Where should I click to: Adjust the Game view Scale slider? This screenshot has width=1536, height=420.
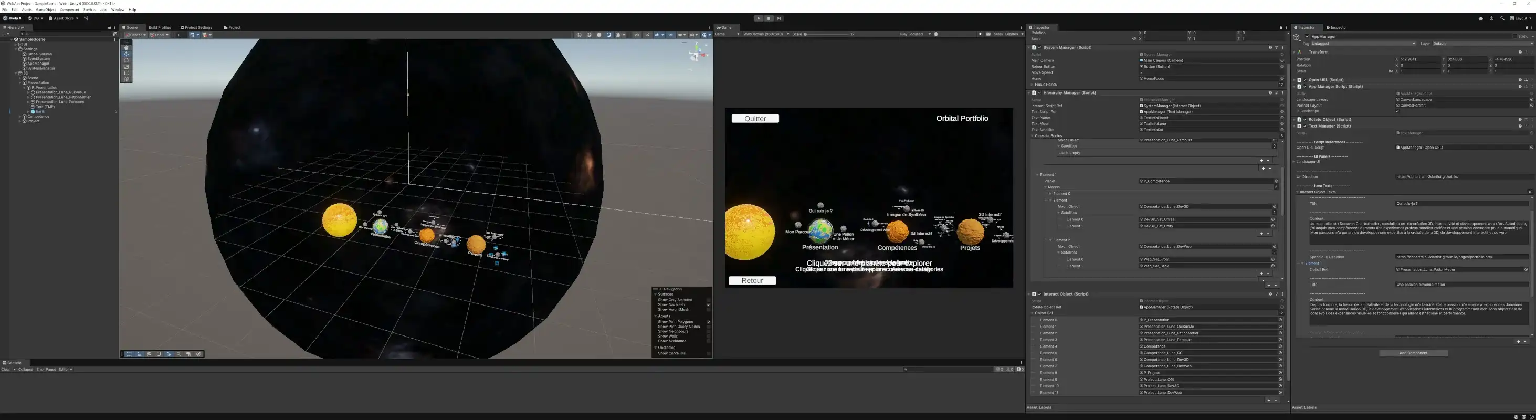click(x=826, y=34)
